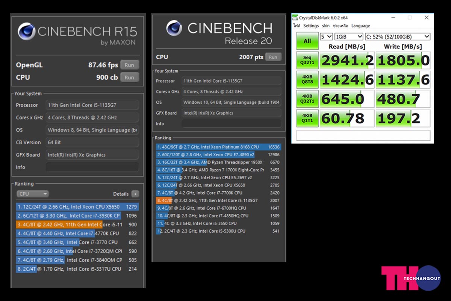Run the CPU test in Cinebench R15
This screenshot has width=451, height=301.
[x=129, y=77]
